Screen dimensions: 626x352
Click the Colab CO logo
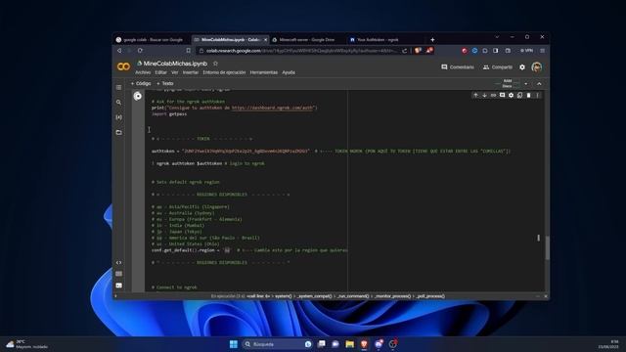click(123, 66)
